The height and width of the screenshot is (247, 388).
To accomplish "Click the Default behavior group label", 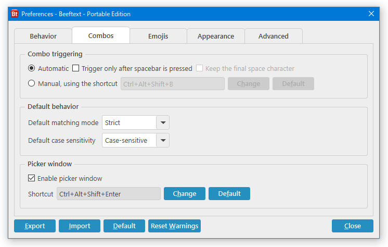I will 53,107.
